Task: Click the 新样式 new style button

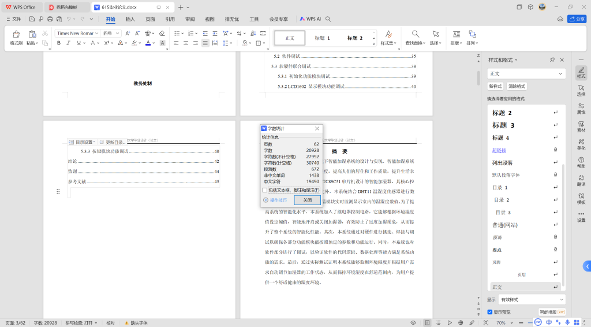Action: [495, 86]
